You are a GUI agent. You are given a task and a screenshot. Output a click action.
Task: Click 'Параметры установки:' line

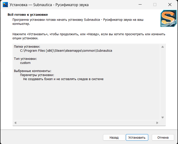coord(37,75)
